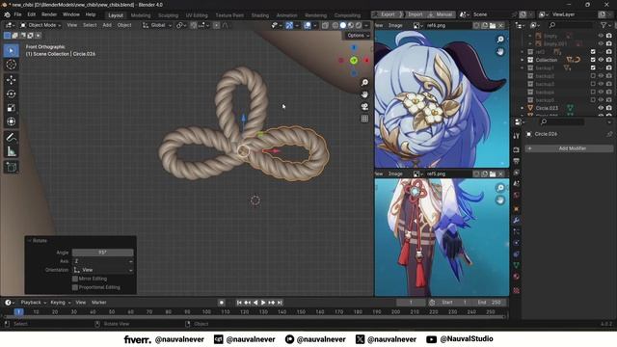Open the Render properties tab
This screenshot has height=347, width=617.
click(x=517, y=150)
